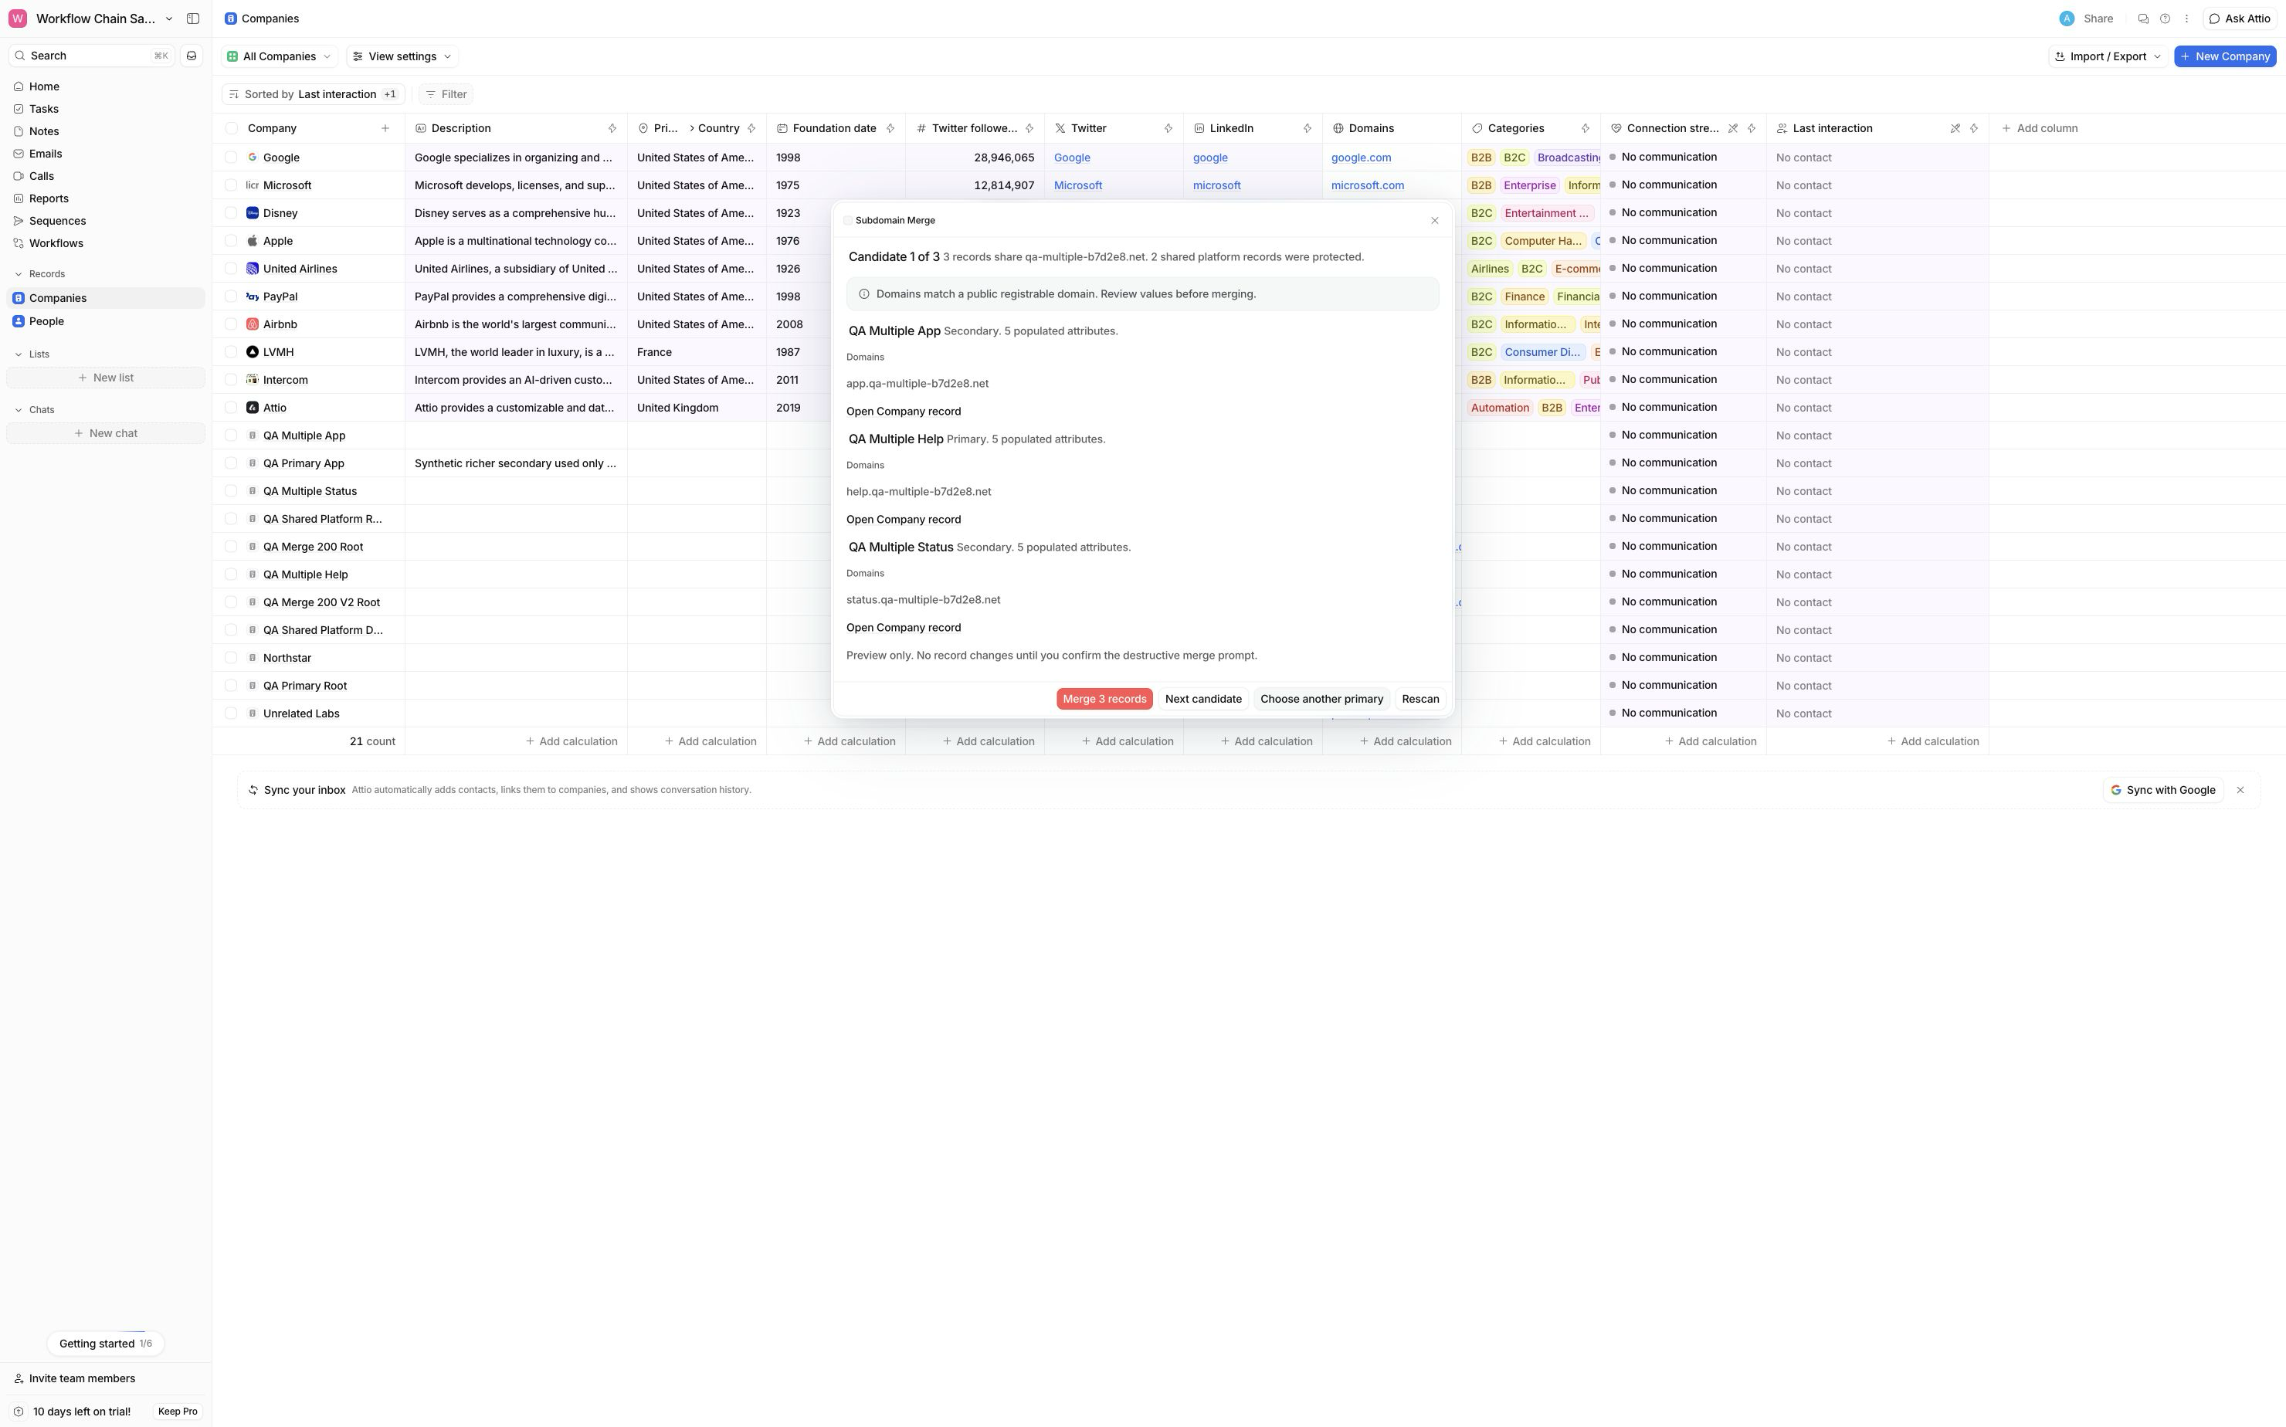Image resolution: width=2286 pixels, height=1427 pixels.
Task: Click the workspace 'W' logo icon
Action: click(x=18, y=19)
